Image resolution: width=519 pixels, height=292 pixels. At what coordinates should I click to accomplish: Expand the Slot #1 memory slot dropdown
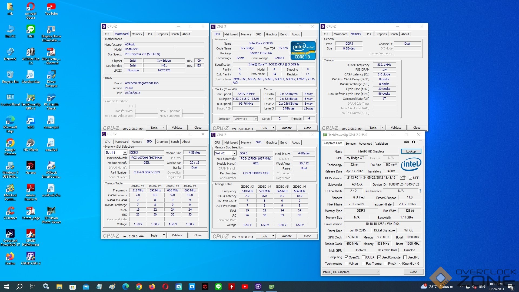click(125, 153)
